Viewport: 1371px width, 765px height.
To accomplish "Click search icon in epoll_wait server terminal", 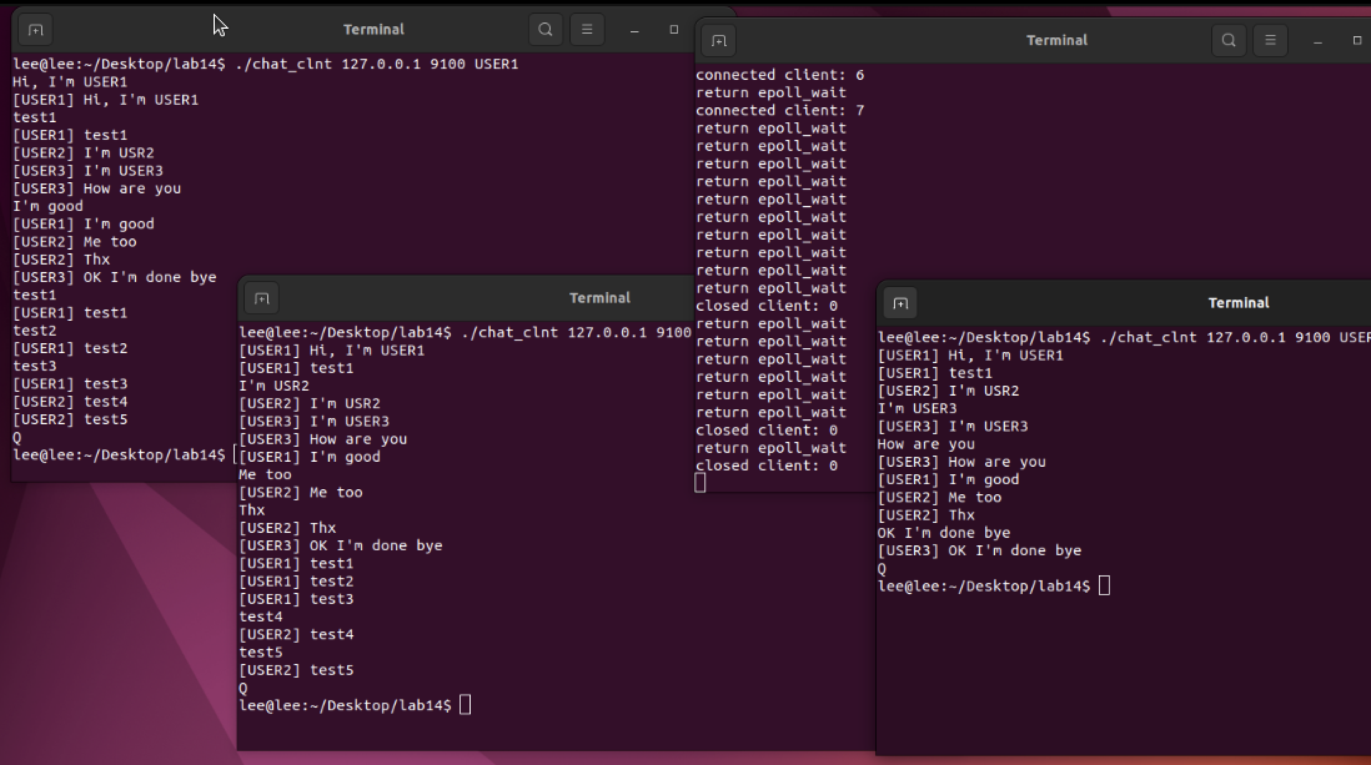I will pyautogui.click(x=1229, y=41).
